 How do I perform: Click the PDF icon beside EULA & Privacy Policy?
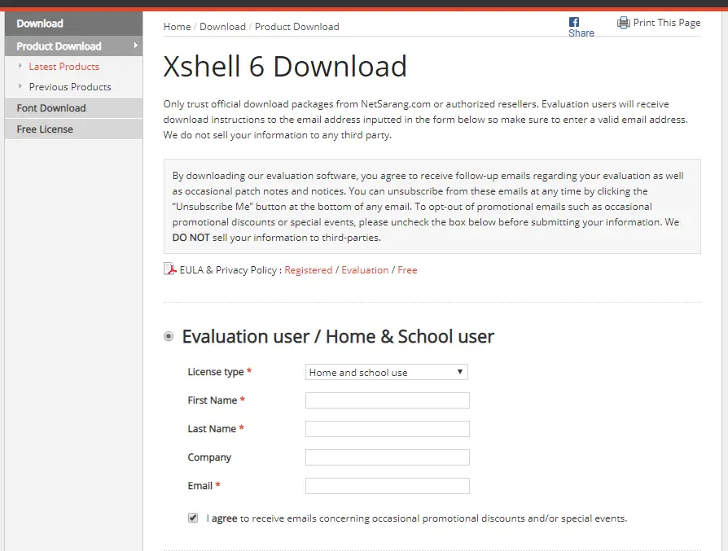click(170, 269)
